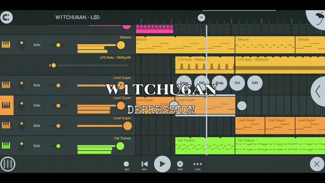Open highlighted Lead Super piano icon

tap(7, 105)
